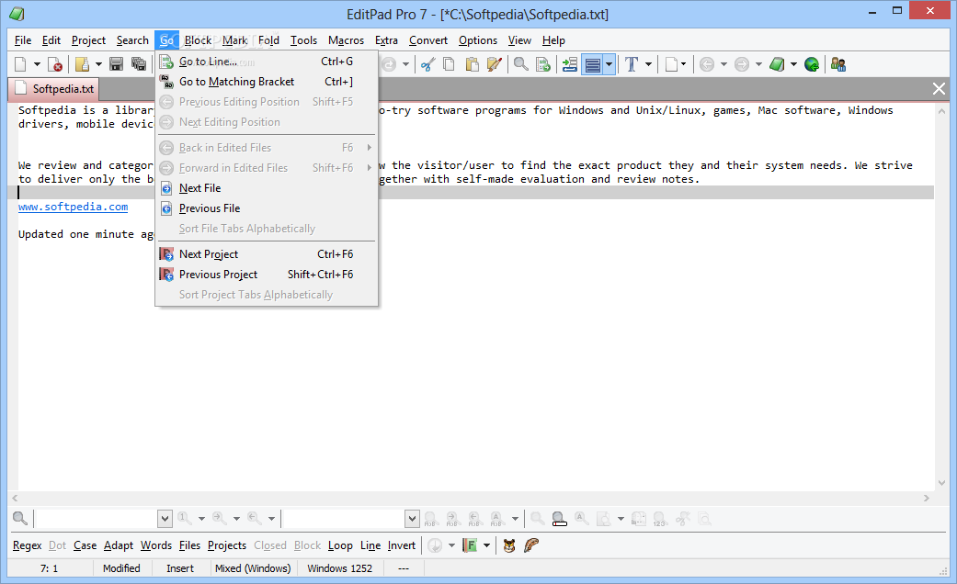Screen dimensions: 957x584
Task: Click the feather RegexMagic icon
Action: 531,545
